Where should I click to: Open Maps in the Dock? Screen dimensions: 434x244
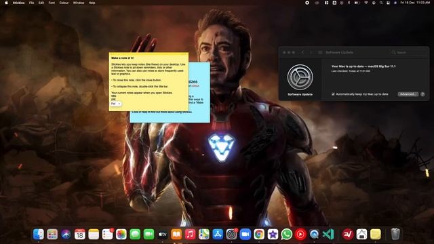pos(204,235)
